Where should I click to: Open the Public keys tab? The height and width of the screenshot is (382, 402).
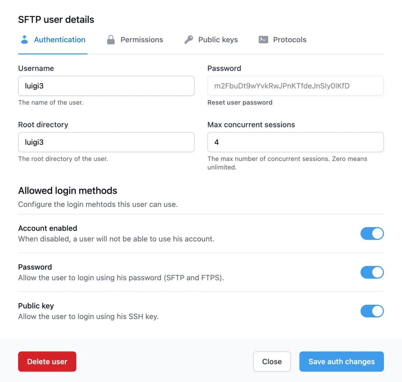tap(218, 40)
